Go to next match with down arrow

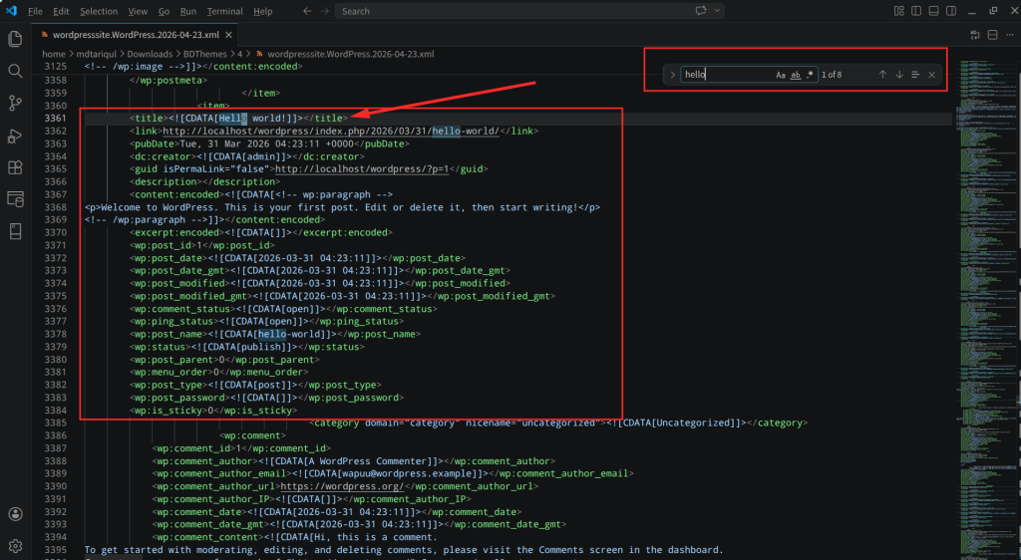coord(898,74)
